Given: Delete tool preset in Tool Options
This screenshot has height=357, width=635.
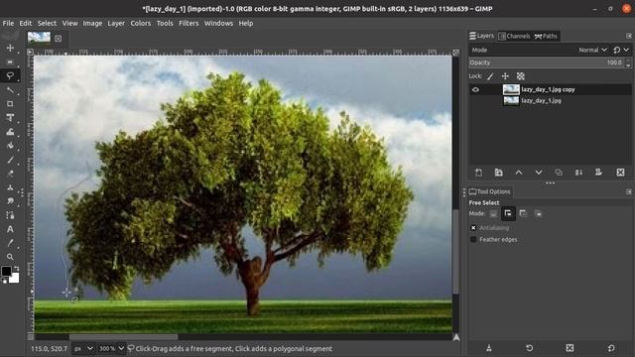Looking at the screenshot, I should pos(570,348).
